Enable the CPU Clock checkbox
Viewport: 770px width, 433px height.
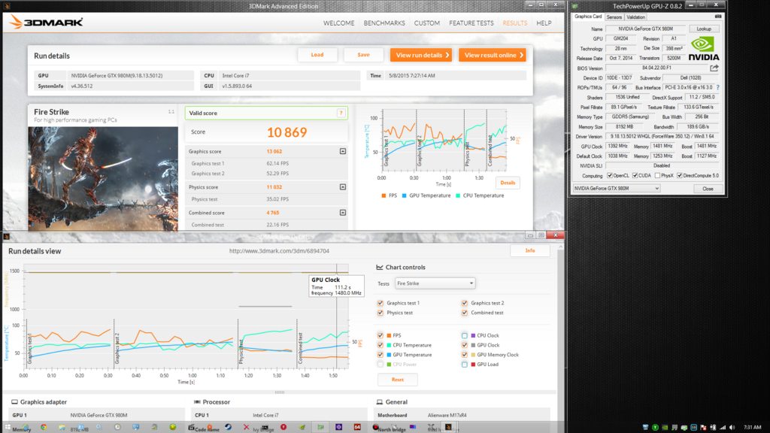coord(464,335)
